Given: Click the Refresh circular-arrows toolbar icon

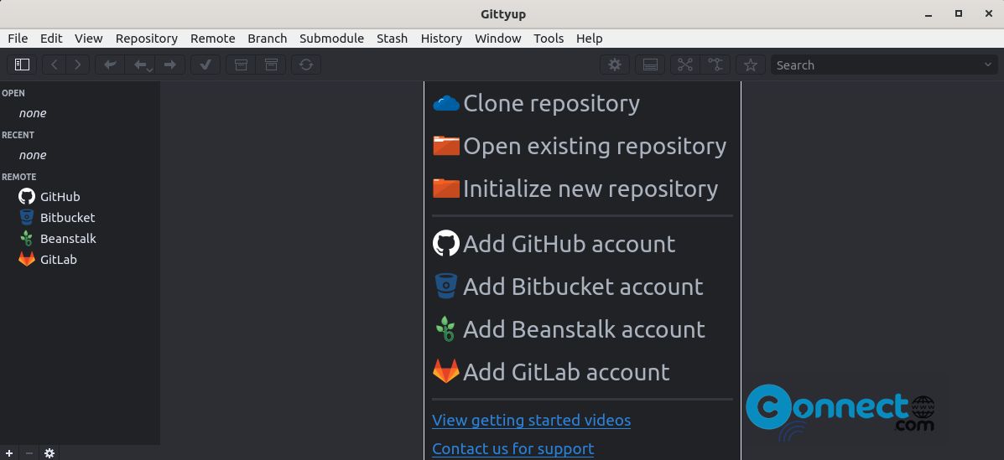Looking at the screenshot, I should [306, 65].
